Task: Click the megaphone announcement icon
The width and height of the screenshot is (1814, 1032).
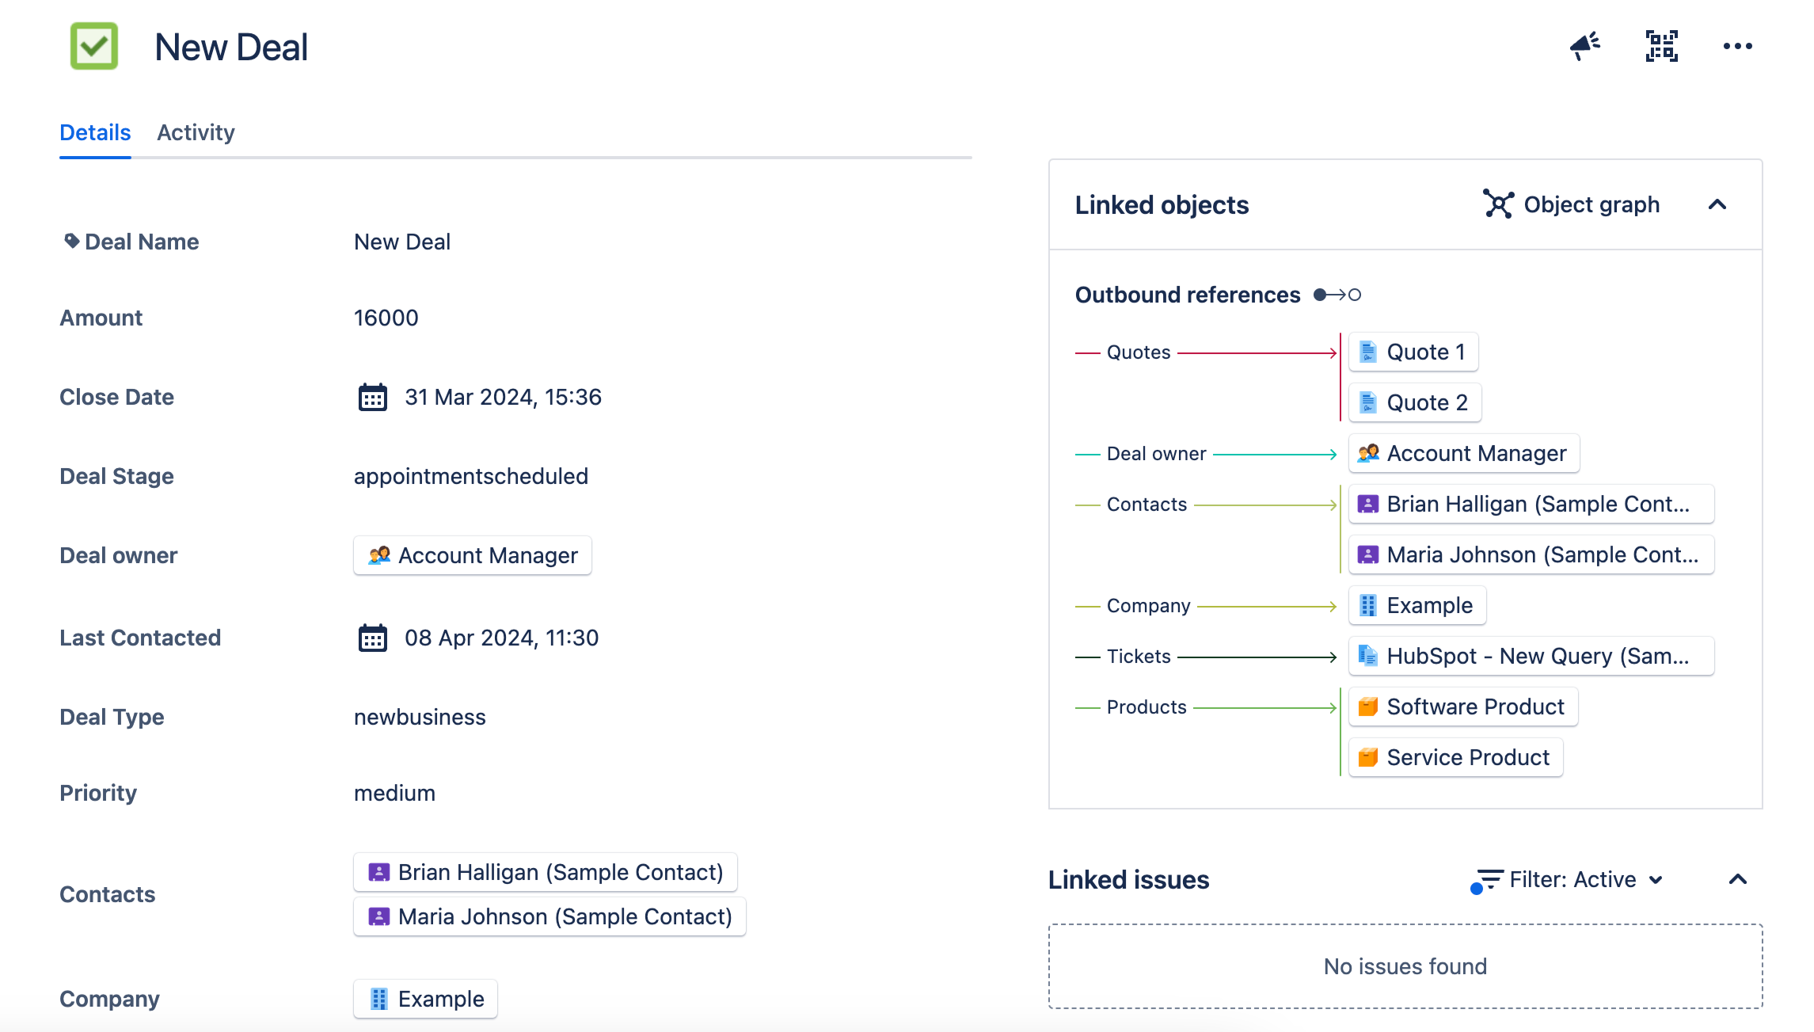Action: pos(1584,46)
